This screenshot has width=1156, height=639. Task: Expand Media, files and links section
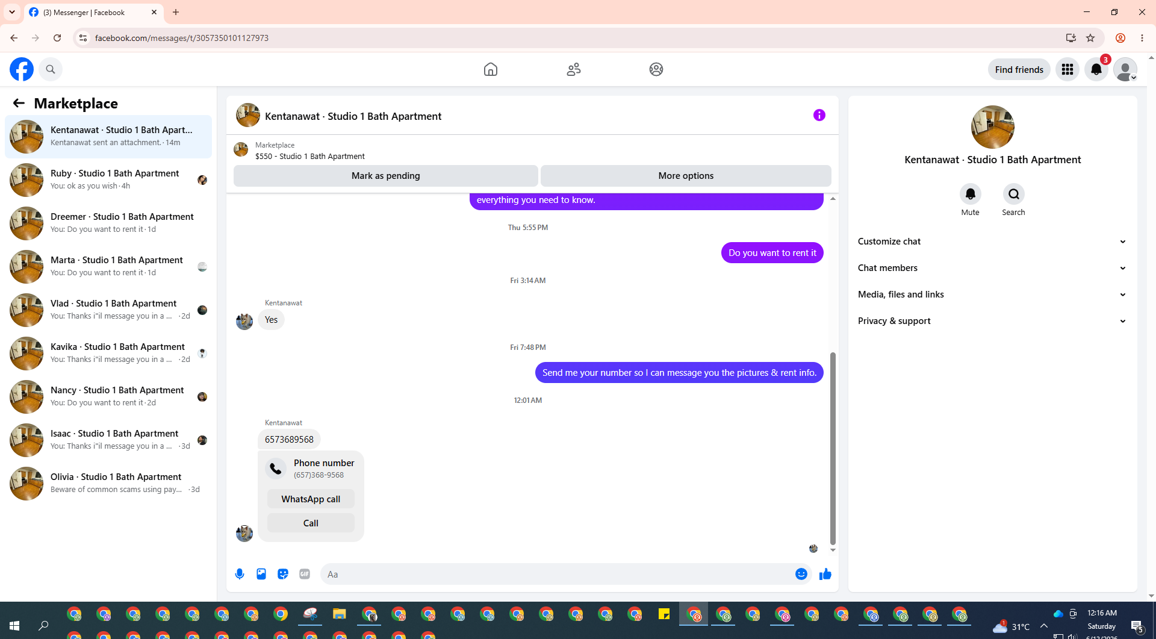point(992,295)
